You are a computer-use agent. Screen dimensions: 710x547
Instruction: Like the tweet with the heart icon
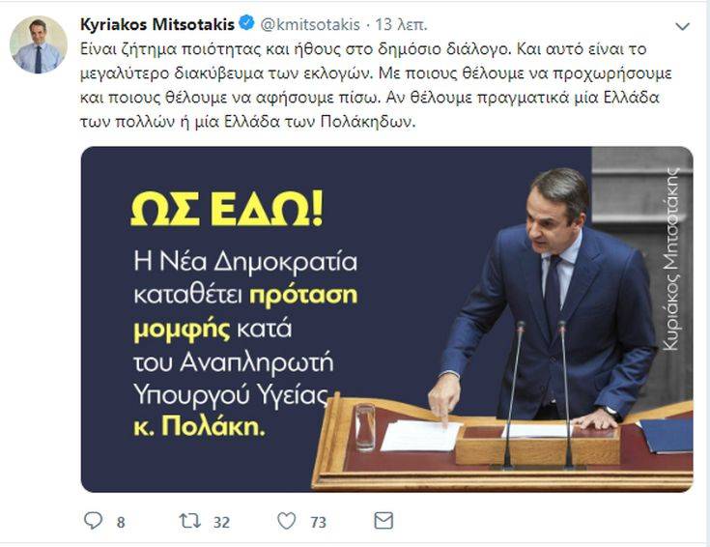click(x=287, y=521)
